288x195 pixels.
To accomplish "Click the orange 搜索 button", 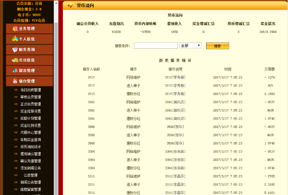I will tap(218, 46).
